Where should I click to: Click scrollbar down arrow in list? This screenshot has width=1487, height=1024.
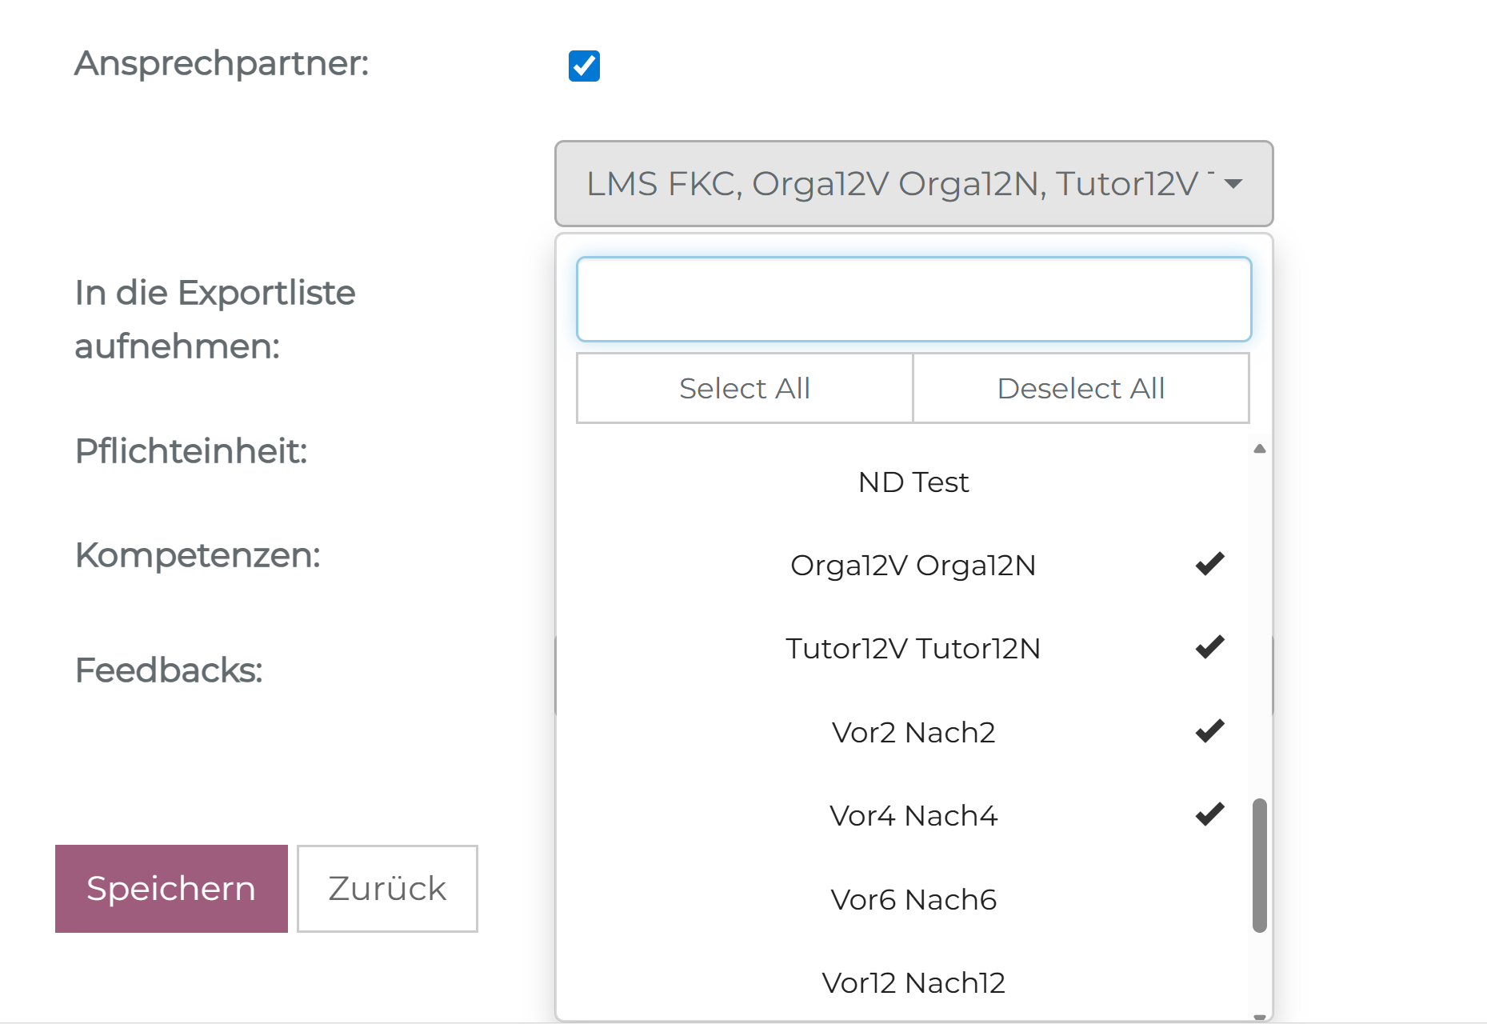coord(1260,1017)
